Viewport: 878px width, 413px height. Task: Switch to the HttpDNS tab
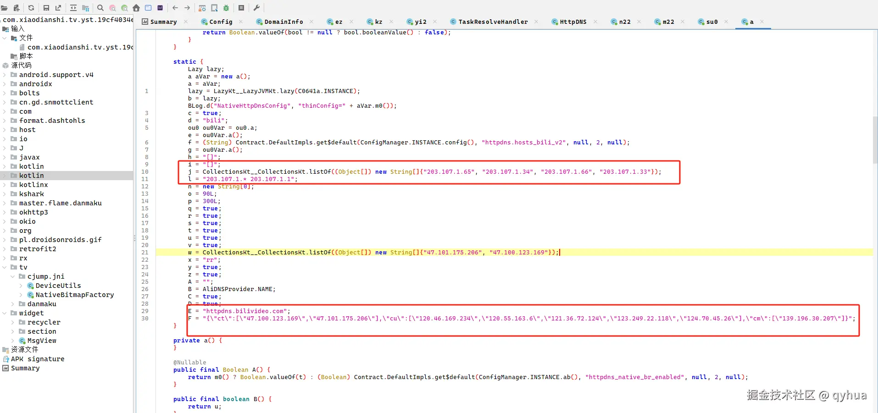click(x=569, y=22)
